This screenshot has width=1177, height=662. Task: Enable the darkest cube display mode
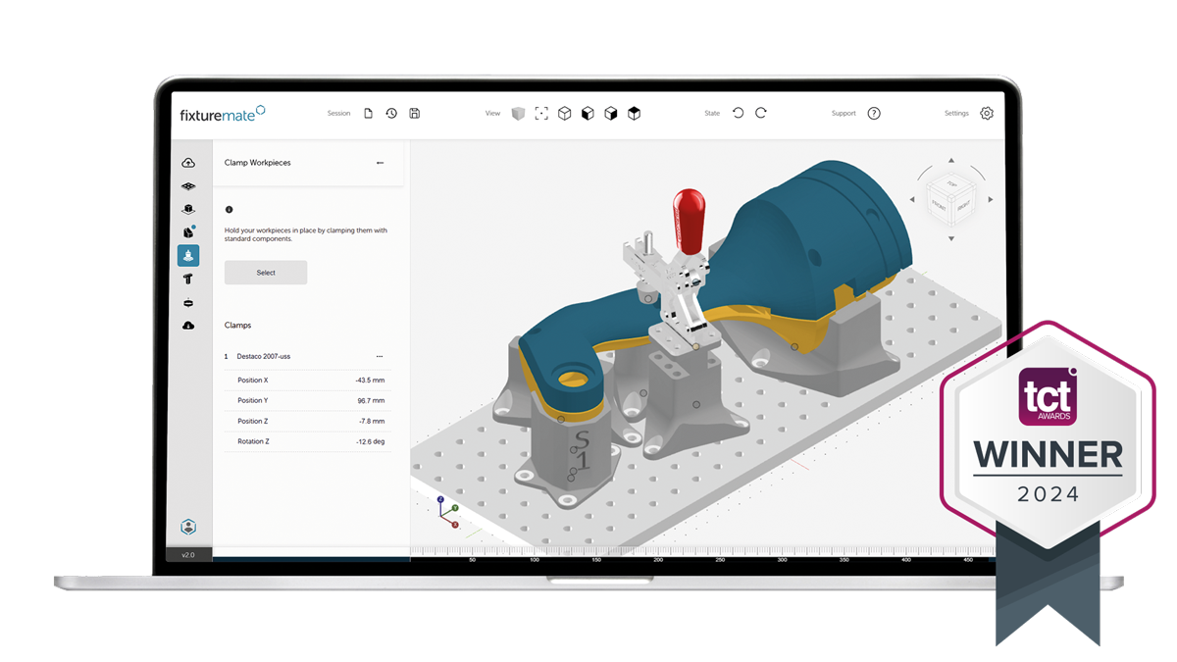(x=635, y=113)
